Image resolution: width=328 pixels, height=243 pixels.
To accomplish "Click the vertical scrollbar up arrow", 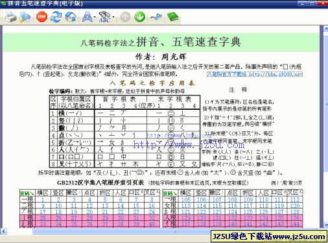I will click(325, 29).
